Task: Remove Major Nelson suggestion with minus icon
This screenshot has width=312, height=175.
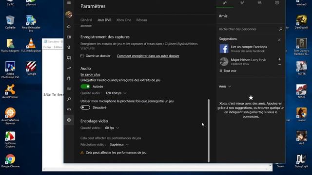Action: (279, 65)
